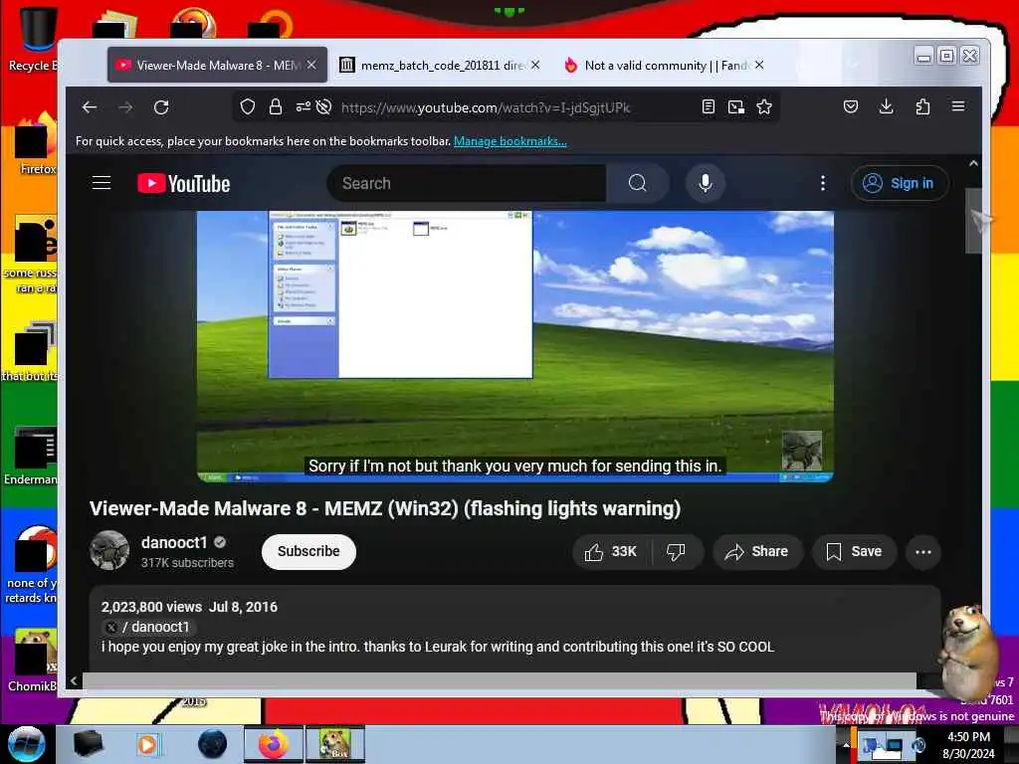The image size is (1019, 764).
Task: Click the taskbar clock 4:50 PM
Action: [968, 737]
